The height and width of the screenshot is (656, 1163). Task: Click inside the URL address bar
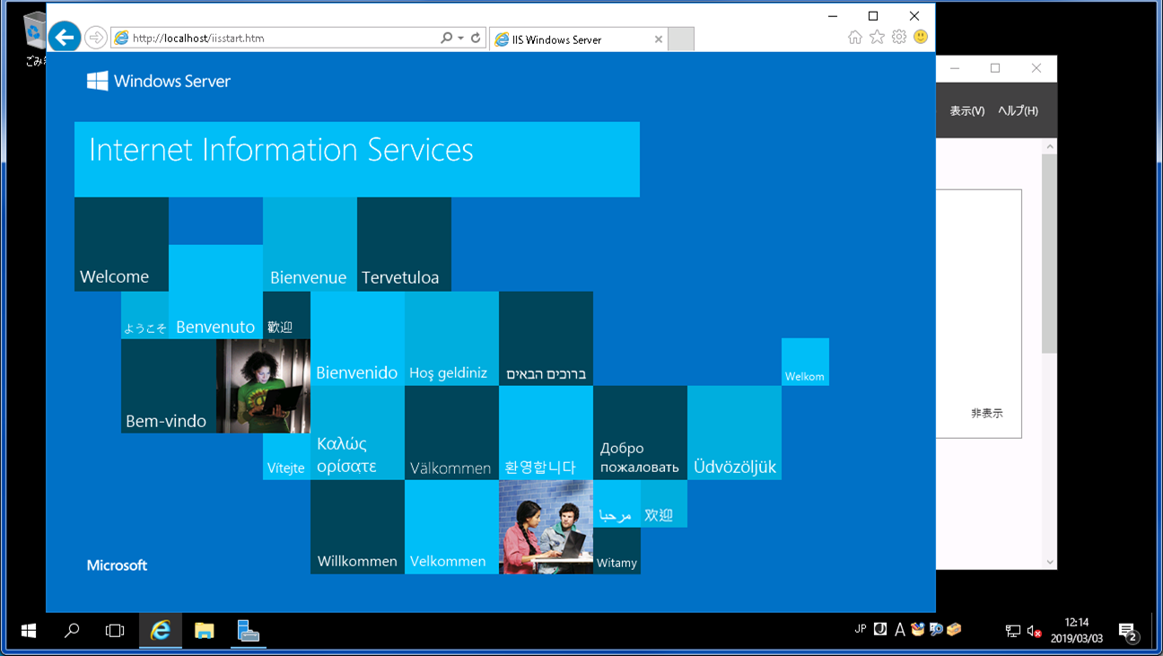[269, 39]
